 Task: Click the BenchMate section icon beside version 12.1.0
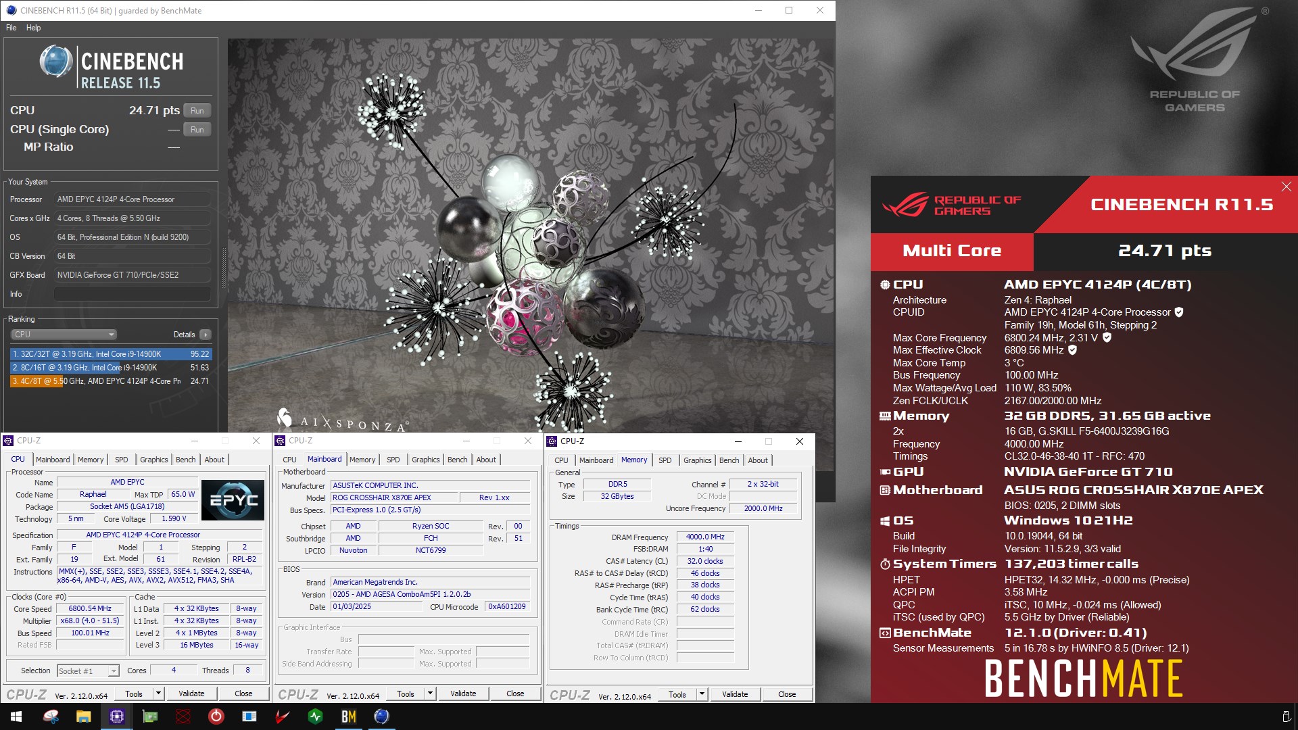(885, 633)
